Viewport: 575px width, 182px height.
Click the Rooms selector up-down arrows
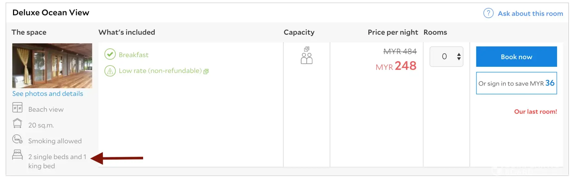click(x=459, y=57)
